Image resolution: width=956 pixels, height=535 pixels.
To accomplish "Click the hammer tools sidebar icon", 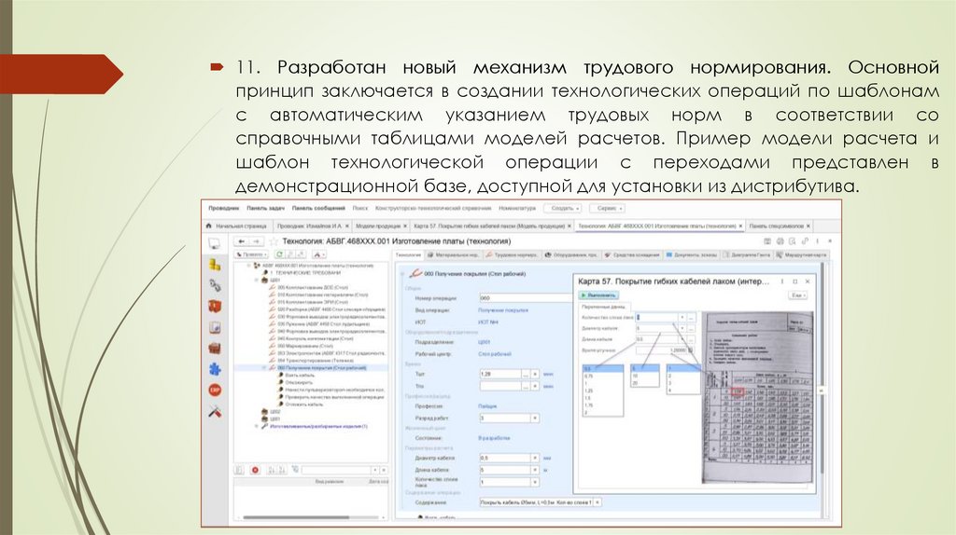I will [215, 409].
